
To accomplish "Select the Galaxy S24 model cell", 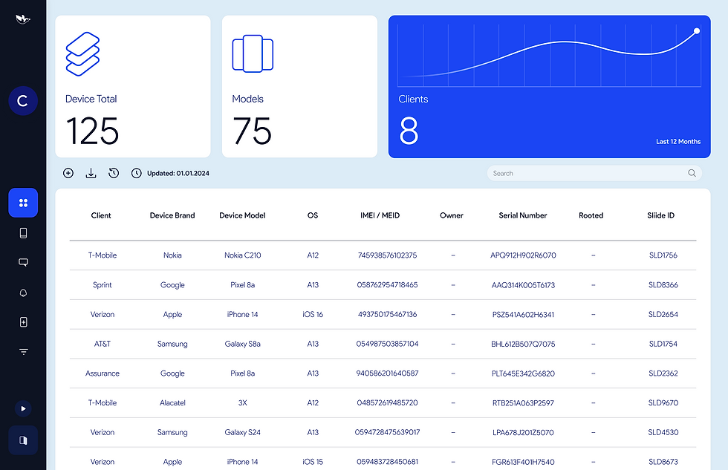I will tap(242, 432).
